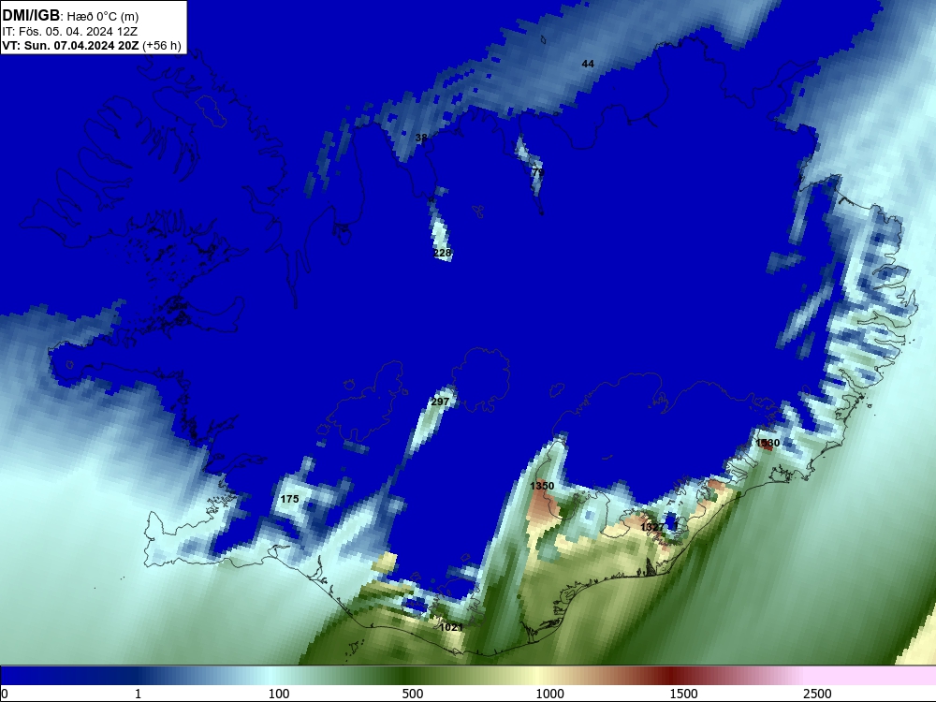The height and width of the screenshot is (702, 936).
Task: Click the IT: Fös. 05. 04. 2024 12Z line
Action: [70, 32]
